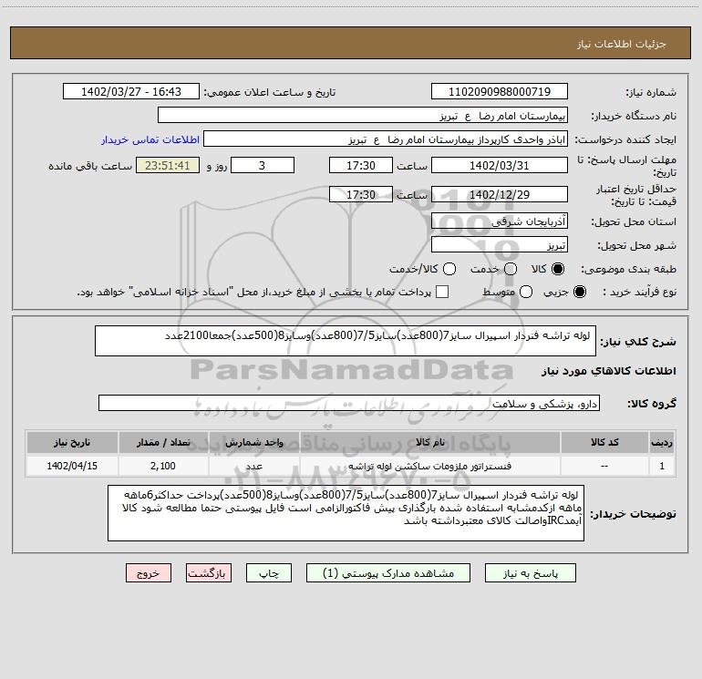Click response deadline date 1402/03/31

[x=500, y=165]
